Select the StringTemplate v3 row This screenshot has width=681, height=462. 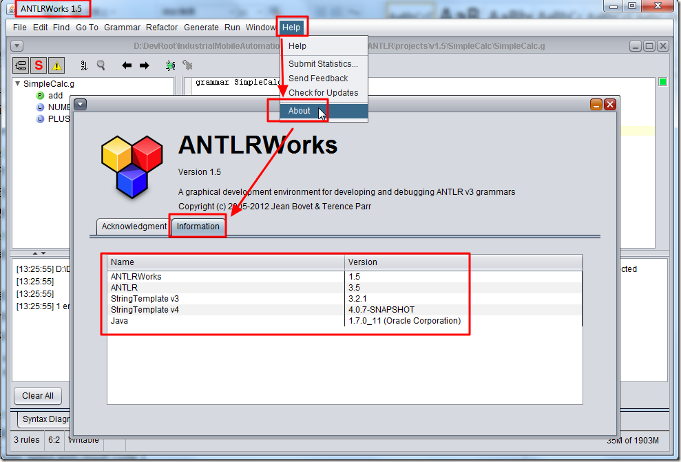point(344,299)
